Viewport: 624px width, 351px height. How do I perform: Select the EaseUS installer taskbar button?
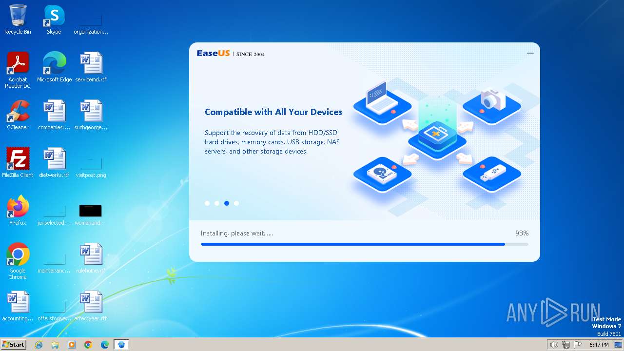pos(121,345)
